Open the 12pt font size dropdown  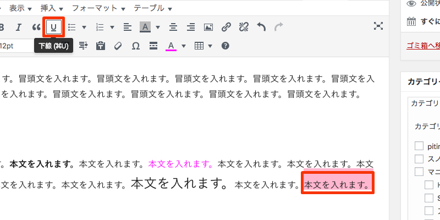(17, 46)
